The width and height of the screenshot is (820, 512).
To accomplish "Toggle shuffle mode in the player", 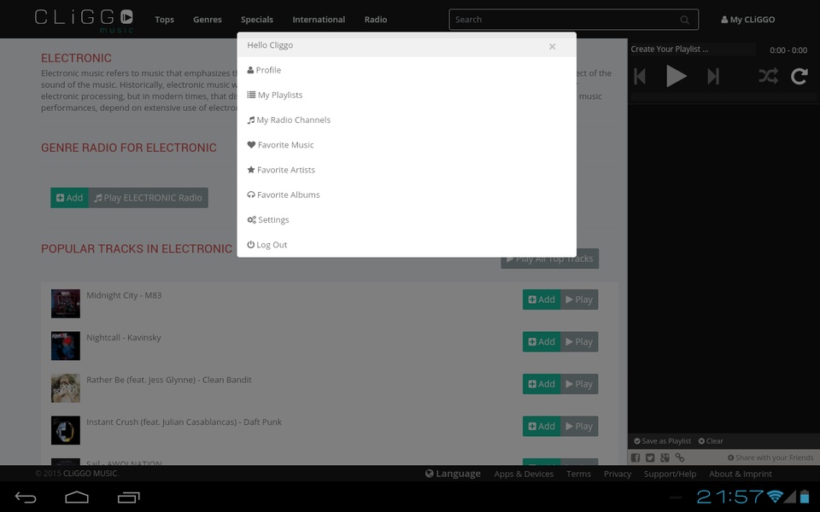I will (x=768, y=76).
